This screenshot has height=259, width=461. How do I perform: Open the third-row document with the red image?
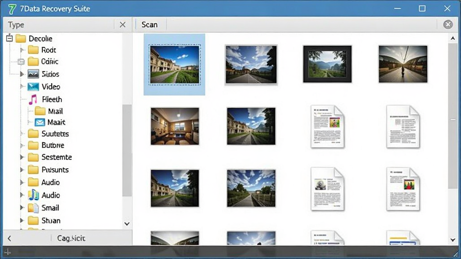[403, 189]
